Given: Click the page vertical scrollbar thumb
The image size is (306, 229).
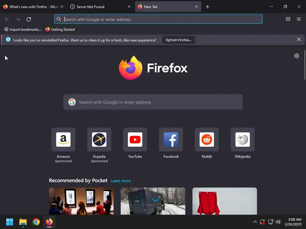Looking at the screenshot, I should coord(305,65).
